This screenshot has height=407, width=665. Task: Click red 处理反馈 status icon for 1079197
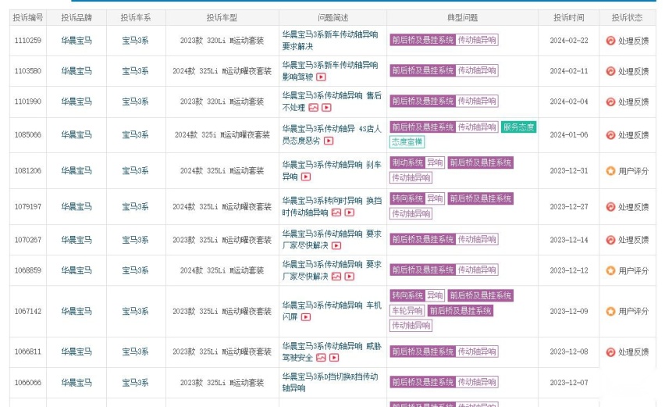[x=610, y=207]
